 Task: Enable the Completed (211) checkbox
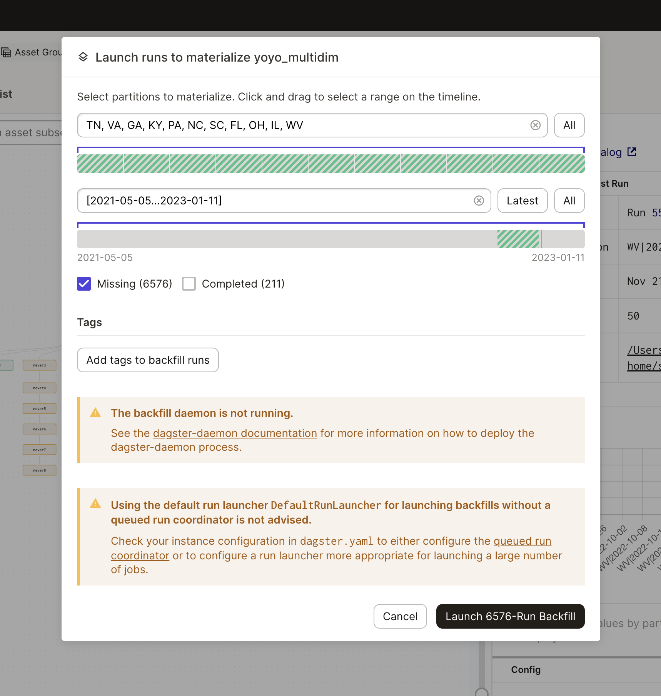click(x=189, y=284)
